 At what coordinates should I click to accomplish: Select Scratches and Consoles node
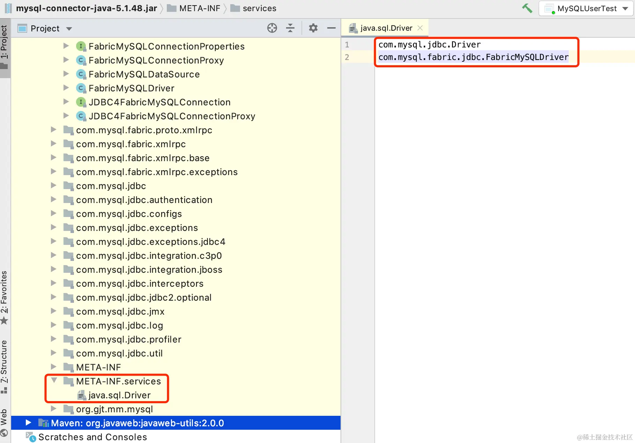click(92, 437)
